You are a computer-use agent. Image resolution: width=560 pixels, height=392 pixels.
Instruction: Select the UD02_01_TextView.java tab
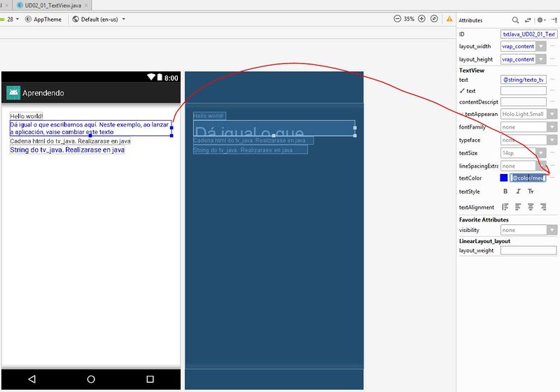tap(52, 6)
